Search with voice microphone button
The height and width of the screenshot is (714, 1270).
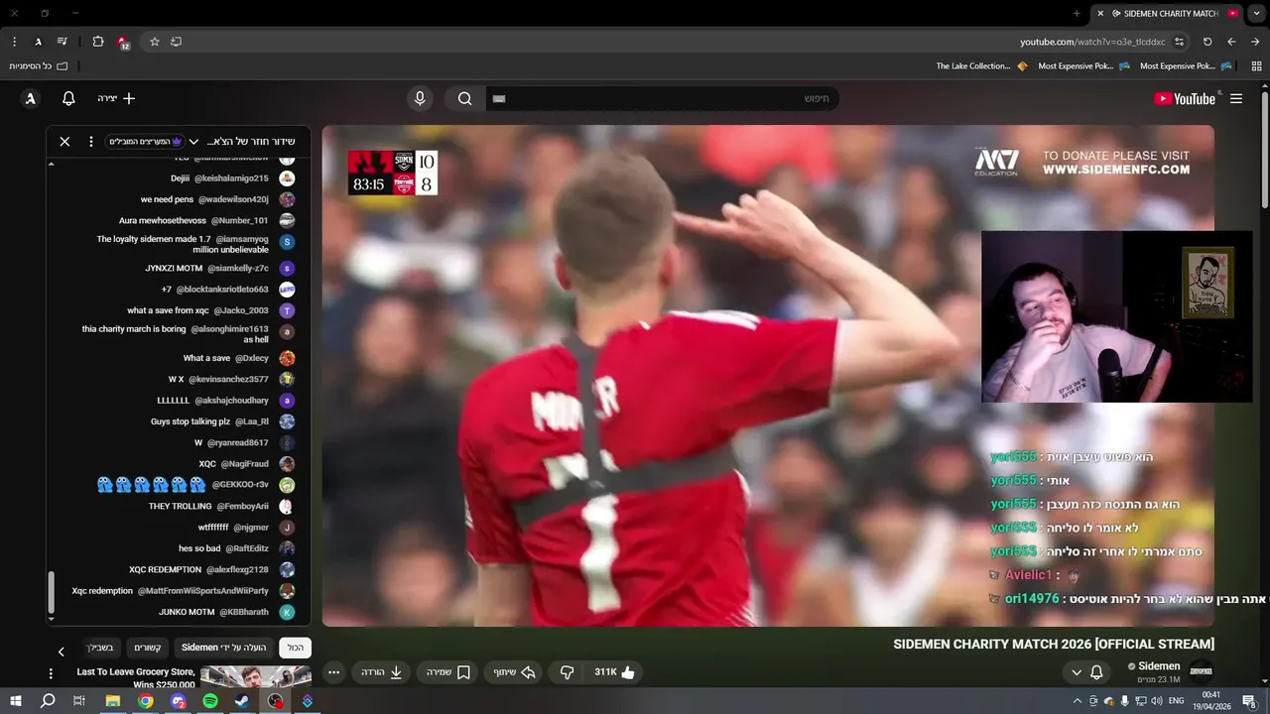pos(420,98)
